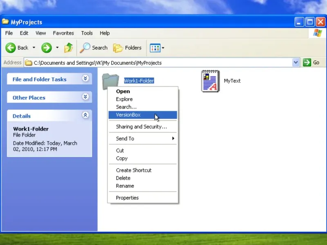Click the Search magnifier toolbar button

[94, 48]
